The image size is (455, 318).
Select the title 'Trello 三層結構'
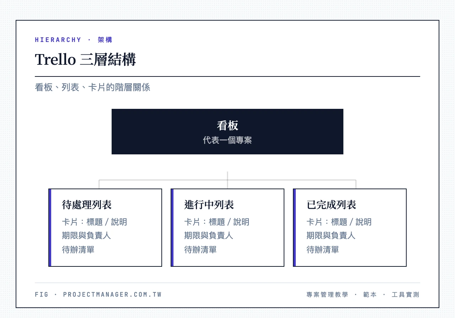[85, 59]
